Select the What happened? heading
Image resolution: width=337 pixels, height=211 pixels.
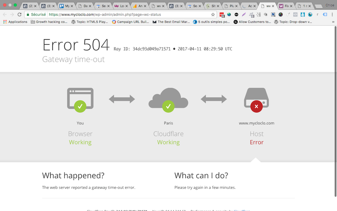73,176
